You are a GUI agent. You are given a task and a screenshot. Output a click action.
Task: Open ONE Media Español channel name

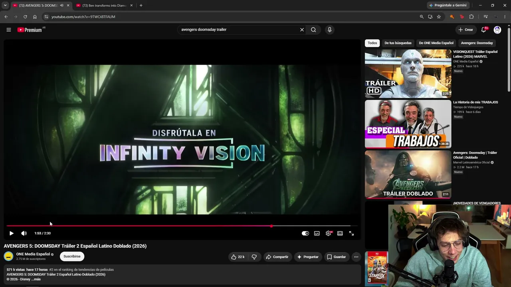(x=33, y=254)
